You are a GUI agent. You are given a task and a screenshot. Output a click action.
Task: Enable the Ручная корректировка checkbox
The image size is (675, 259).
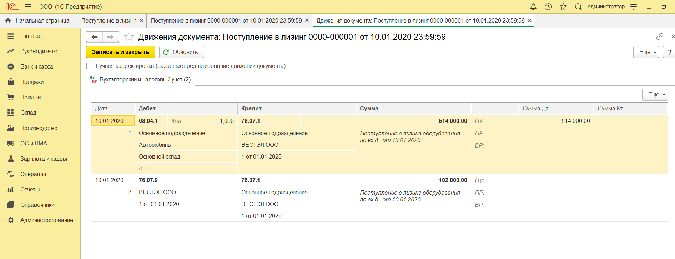(x=90, y=66)
